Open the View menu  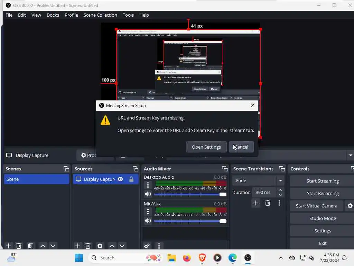click(x=36, y=15)
